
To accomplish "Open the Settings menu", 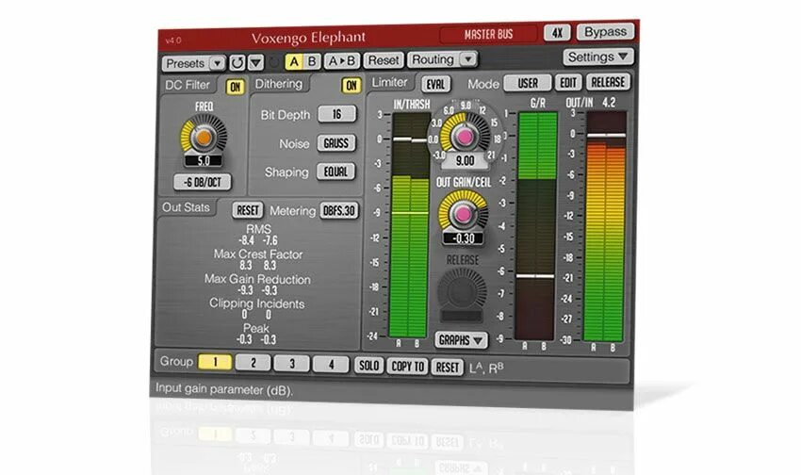I will tap(597, 57).
